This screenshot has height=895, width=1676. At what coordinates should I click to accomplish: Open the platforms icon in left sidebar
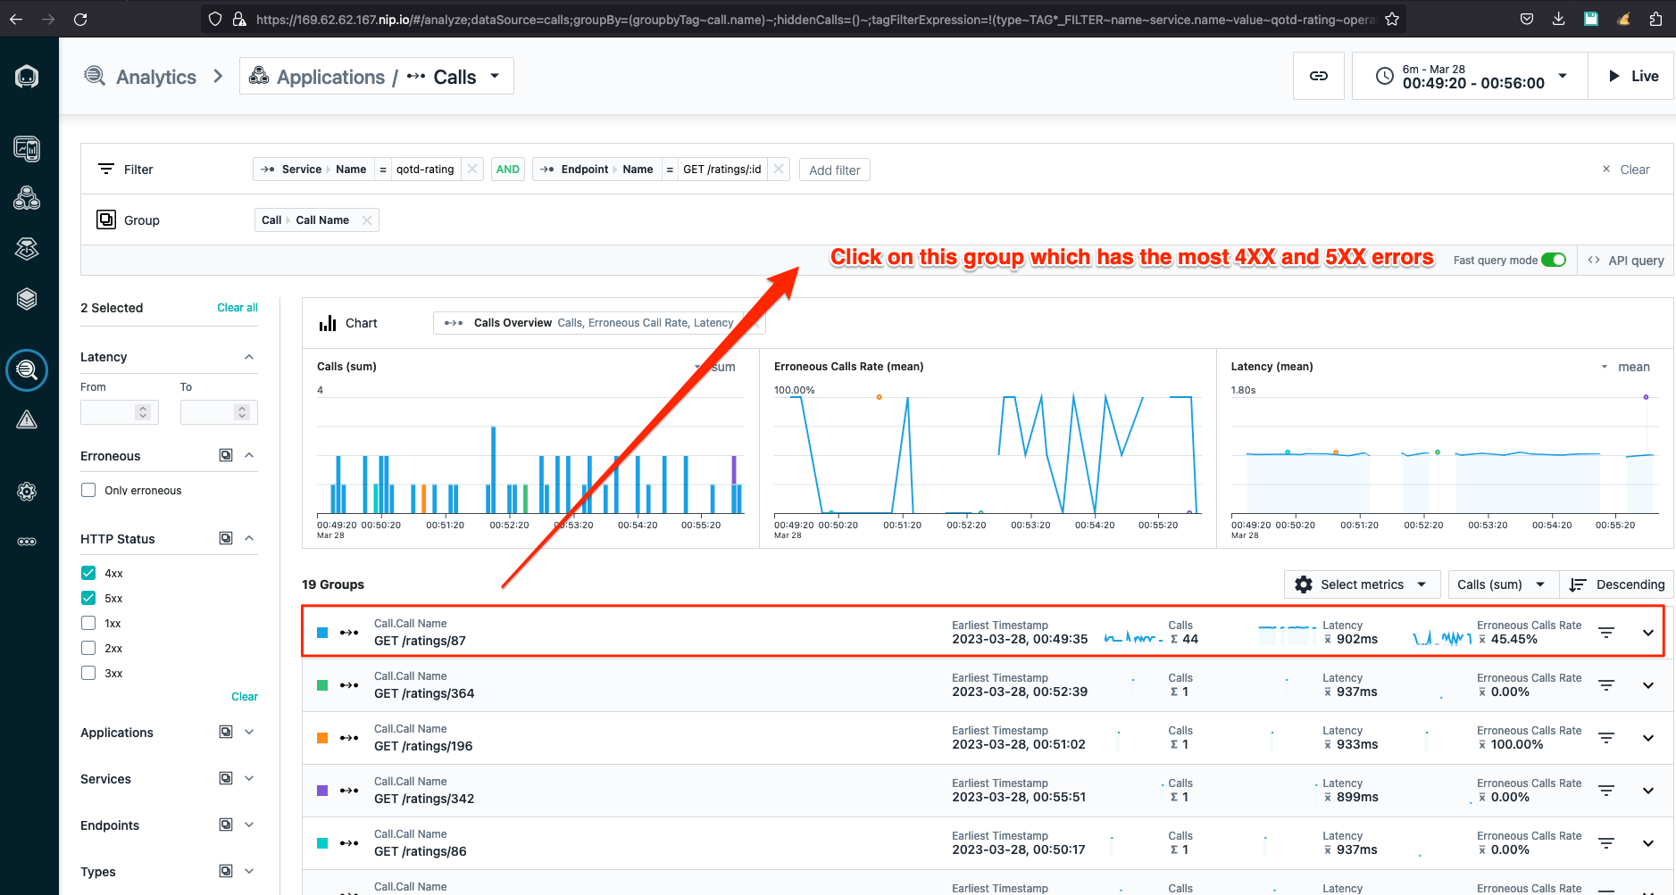[x=27, y=249]
